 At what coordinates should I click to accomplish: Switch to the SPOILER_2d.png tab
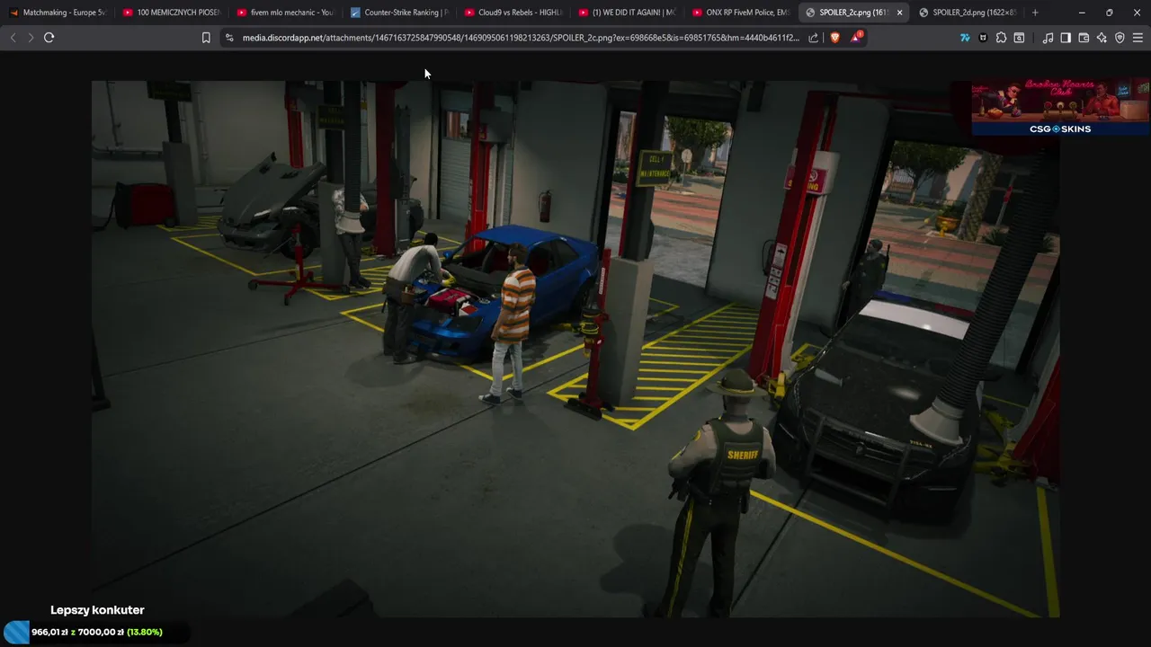(x=968, y=13)
